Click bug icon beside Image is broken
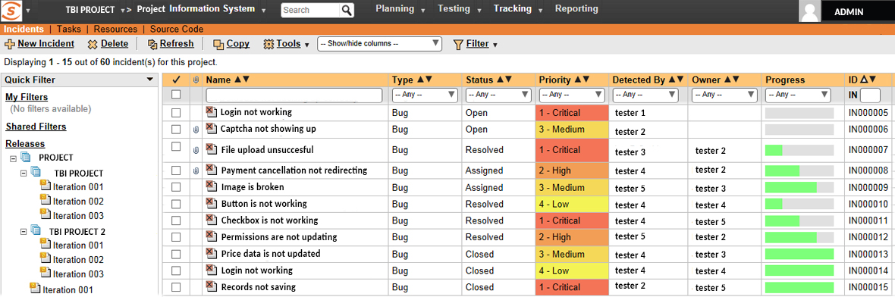 (x=211, y=186)
